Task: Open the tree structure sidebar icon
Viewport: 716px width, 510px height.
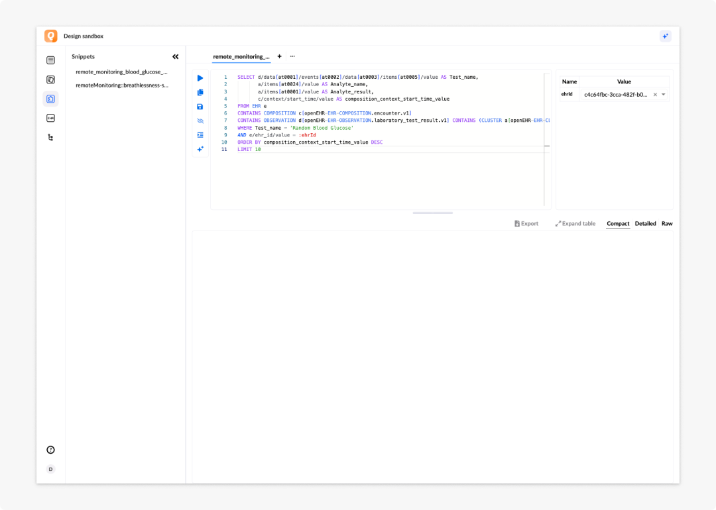Action: pyautogui.click(x=50, y=137)
